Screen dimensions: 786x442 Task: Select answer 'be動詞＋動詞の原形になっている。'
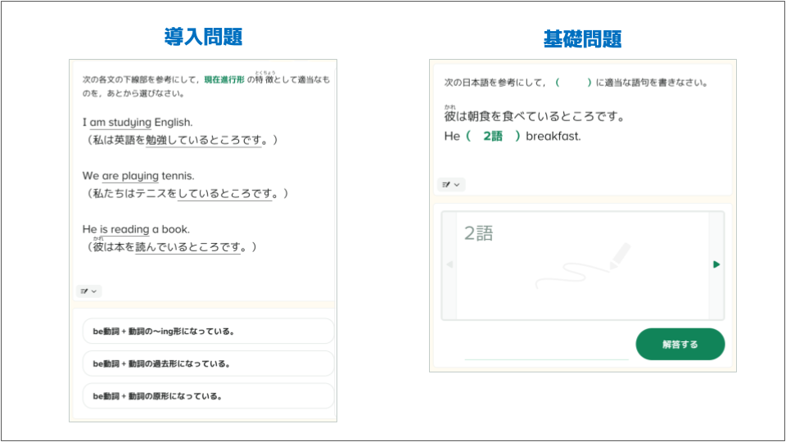[x=208, y=396]
